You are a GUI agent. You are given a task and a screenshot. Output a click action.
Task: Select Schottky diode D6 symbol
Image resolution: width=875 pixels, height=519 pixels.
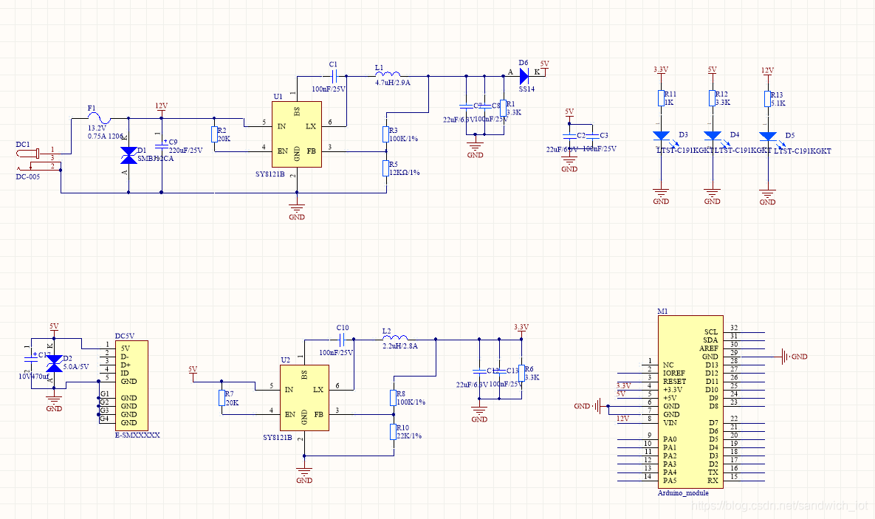tap(524, 75)
